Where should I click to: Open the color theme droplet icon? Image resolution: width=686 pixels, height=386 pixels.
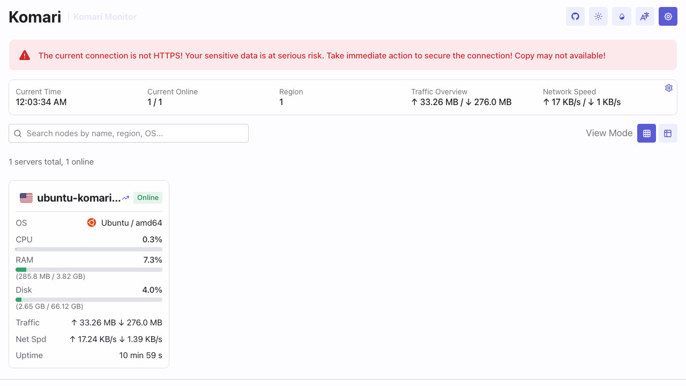[x=622, y=16]
